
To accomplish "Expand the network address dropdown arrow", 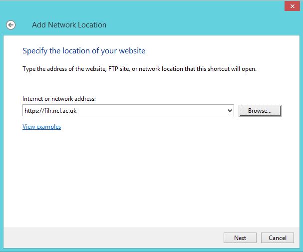I will click(x=230, y=111).
